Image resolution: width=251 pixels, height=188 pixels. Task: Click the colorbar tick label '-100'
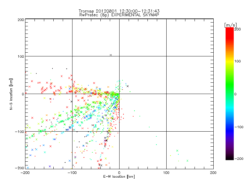[x=239, y=127]
